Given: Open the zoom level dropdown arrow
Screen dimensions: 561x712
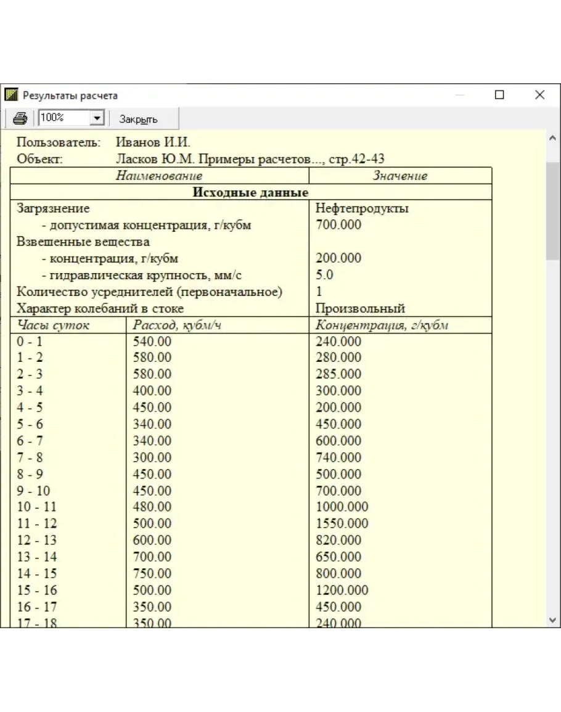Looking at the screenshot, I should pos(97,118).
